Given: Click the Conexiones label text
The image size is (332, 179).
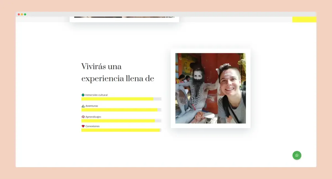Looking at the screenshot, I should click(x=92, y=126).
